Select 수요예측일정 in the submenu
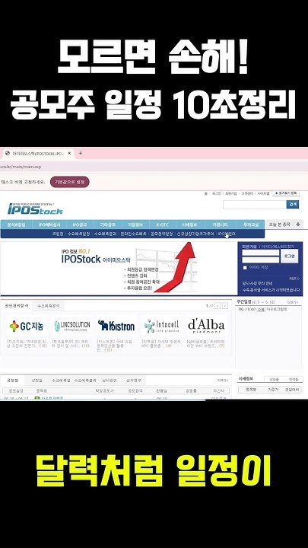 pyautogui.click(x=78, y=234)
